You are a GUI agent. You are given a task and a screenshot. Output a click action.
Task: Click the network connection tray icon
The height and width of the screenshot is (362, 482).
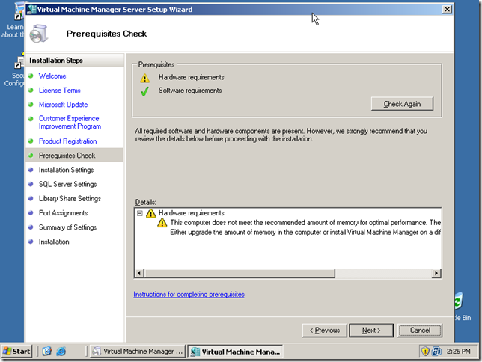[x=436, y=352]
